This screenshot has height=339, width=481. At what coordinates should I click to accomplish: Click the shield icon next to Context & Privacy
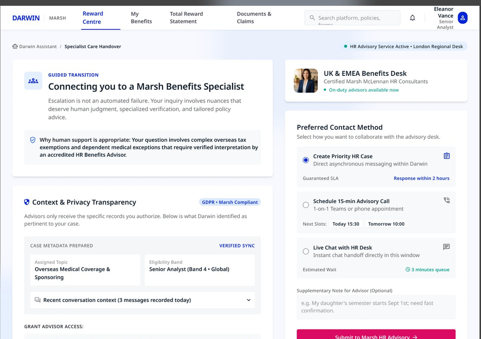pos(27,202)
